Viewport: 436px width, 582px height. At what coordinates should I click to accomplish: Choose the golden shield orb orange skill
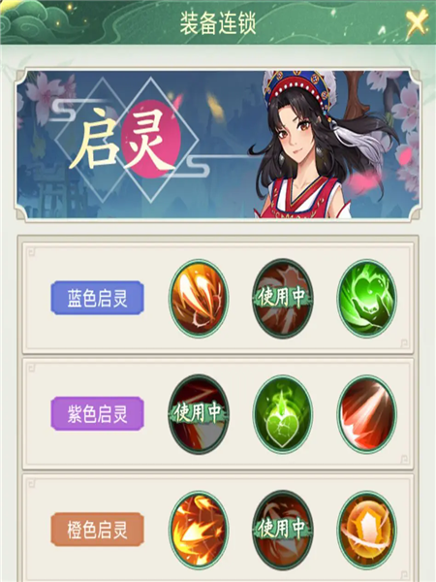[x=366, y=530]
